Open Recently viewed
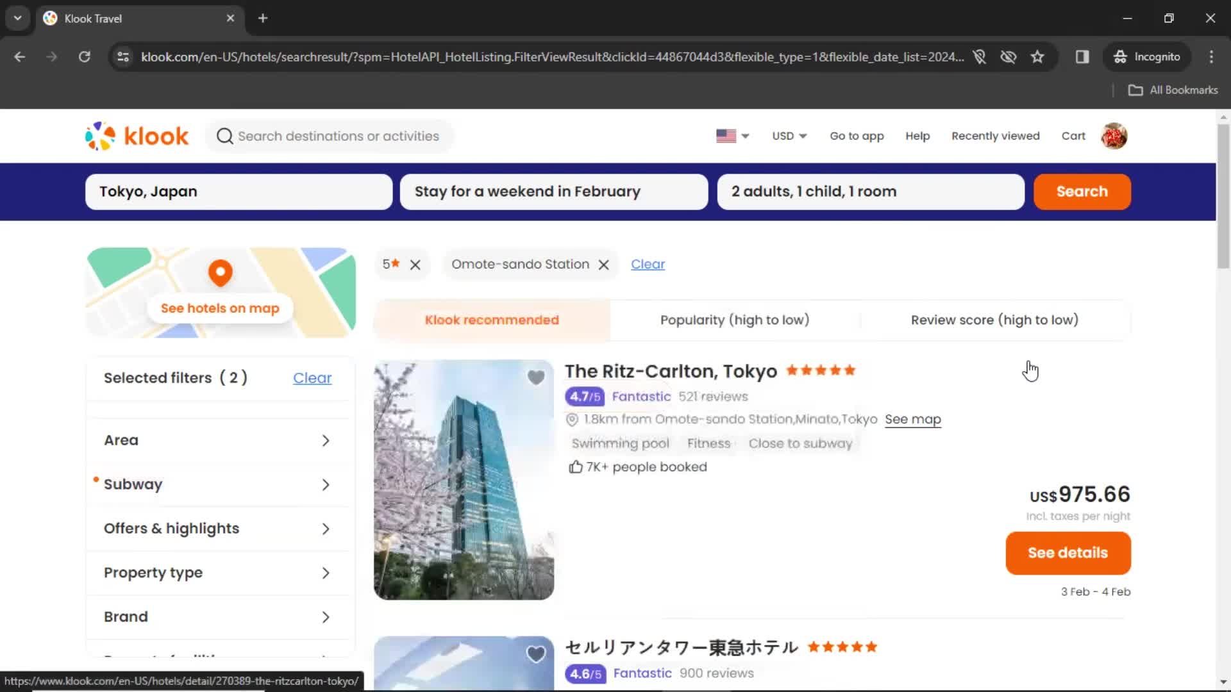Viewport: 1231px width, 692px height. click(995, 136)
